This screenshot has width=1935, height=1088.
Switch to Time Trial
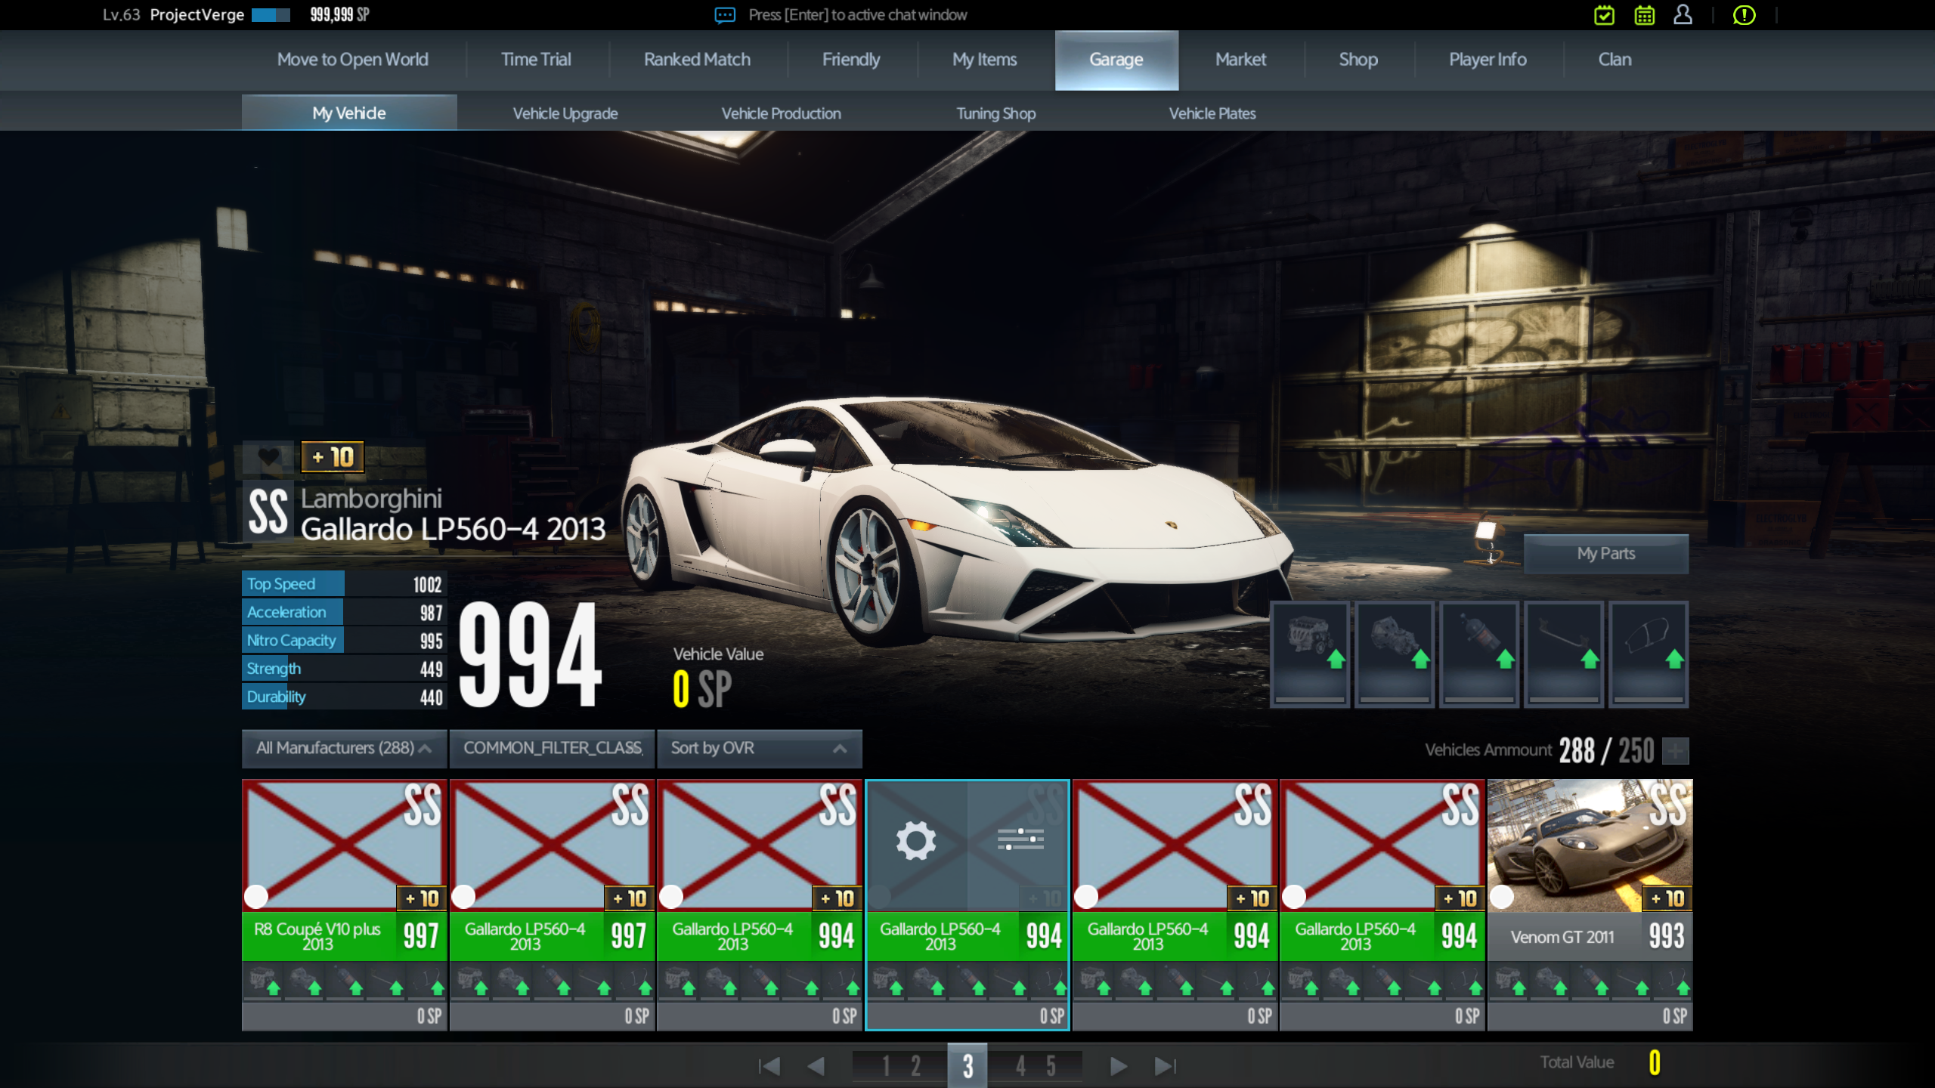pyautogui.click(x=537, y=60)
